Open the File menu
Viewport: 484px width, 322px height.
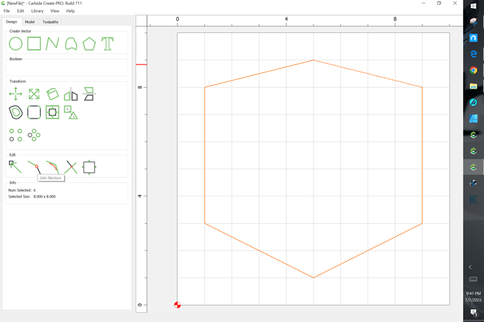[6, 11]
